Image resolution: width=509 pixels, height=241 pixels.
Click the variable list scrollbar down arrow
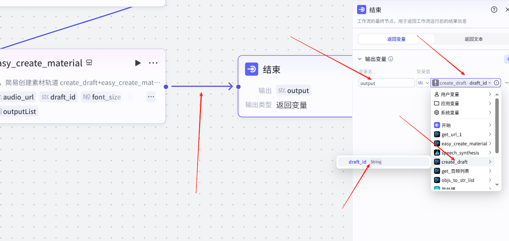(497, 185)
